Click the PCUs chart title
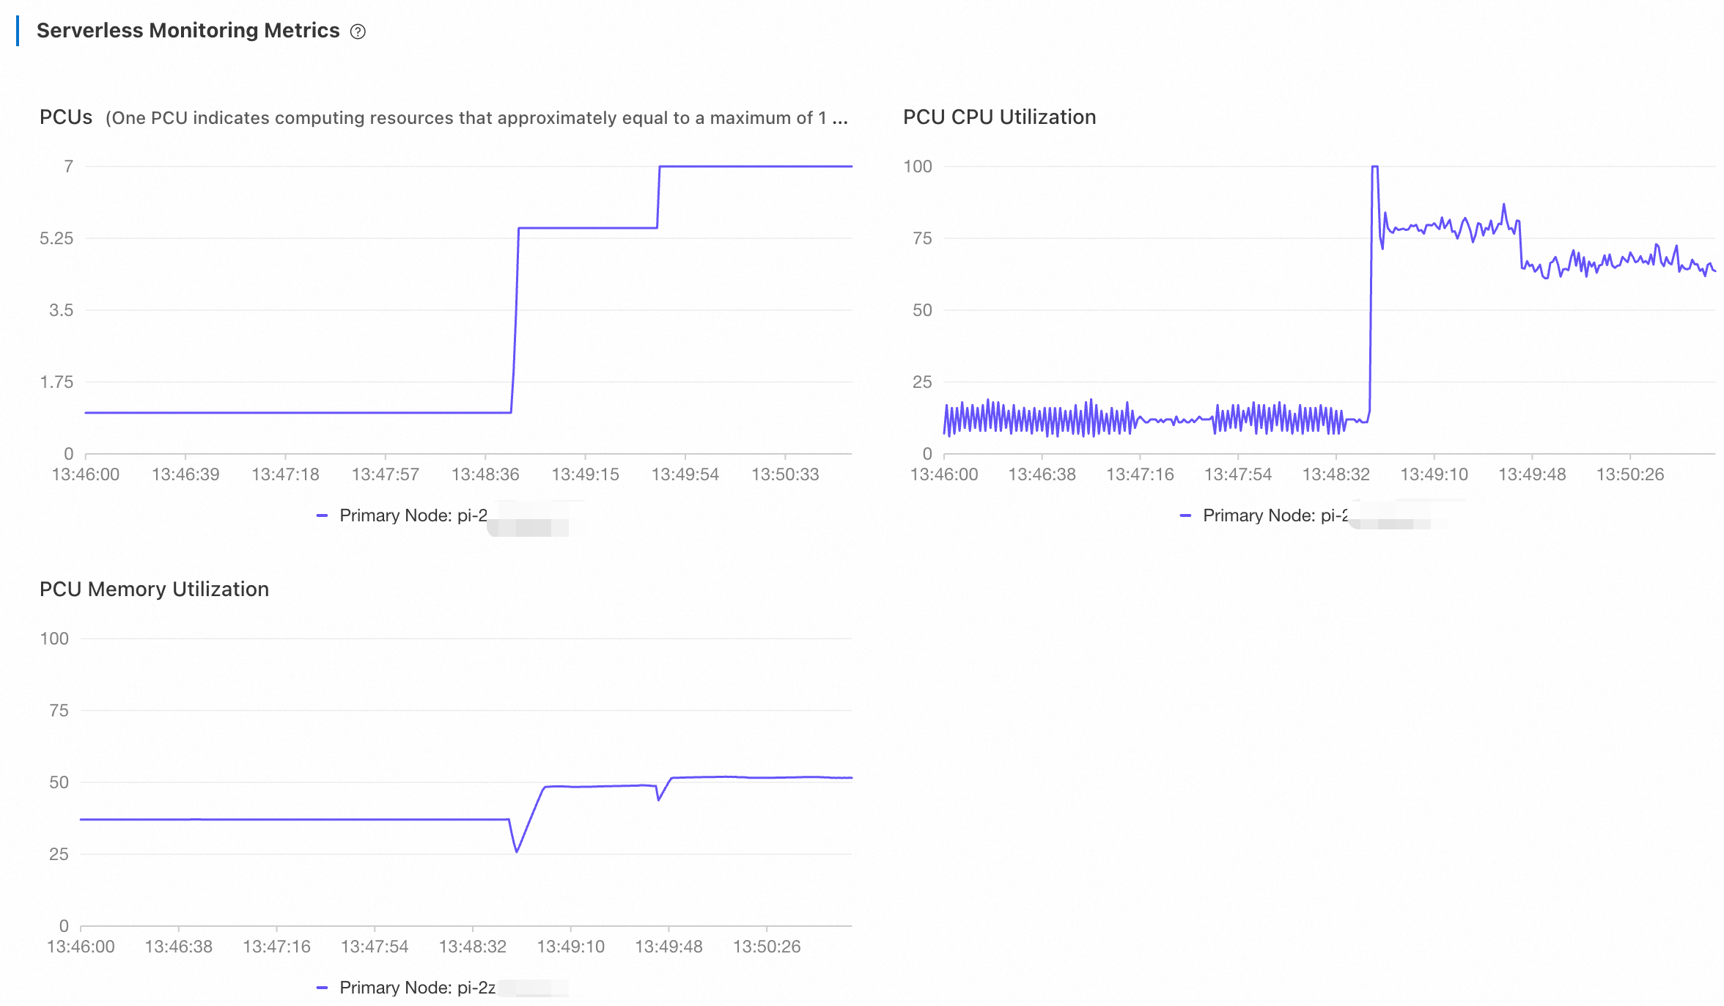The image size is (1724, 1006). 66,117
